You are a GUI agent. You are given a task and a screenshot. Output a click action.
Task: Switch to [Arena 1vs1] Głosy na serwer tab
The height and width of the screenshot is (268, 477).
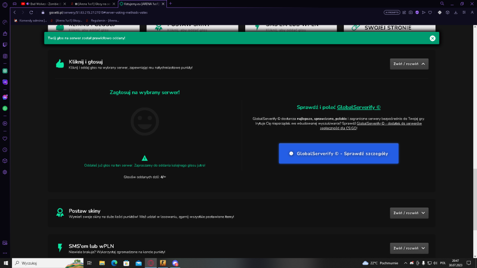tap(93, 4)
